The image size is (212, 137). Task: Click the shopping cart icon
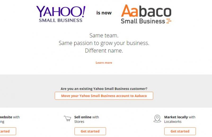(x=68, y=118)
